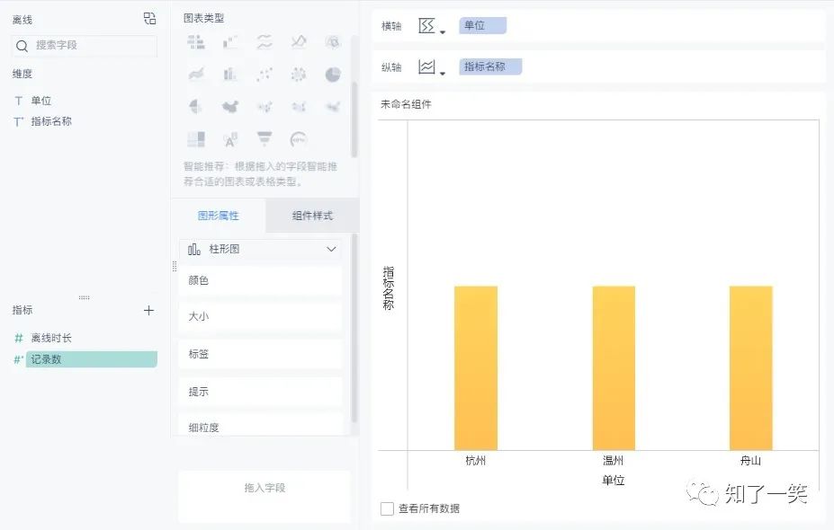The width and height of the screenshot is (834, 530).
Task: Click the 未命名组件 component title
Action: (406, 104)
